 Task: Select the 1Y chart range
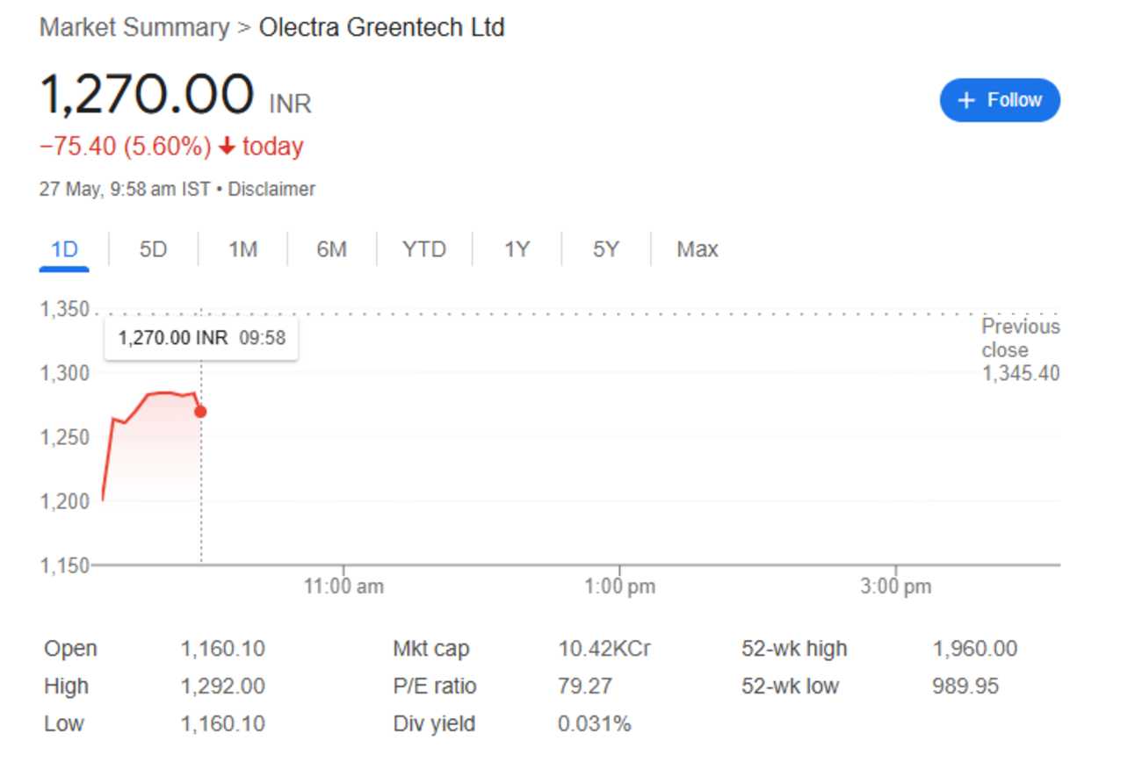(517, 248)
